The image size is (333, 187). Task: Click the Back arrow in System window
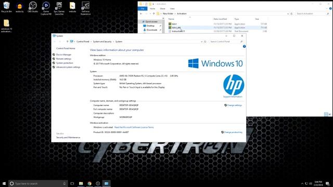[x=55, y=42]
